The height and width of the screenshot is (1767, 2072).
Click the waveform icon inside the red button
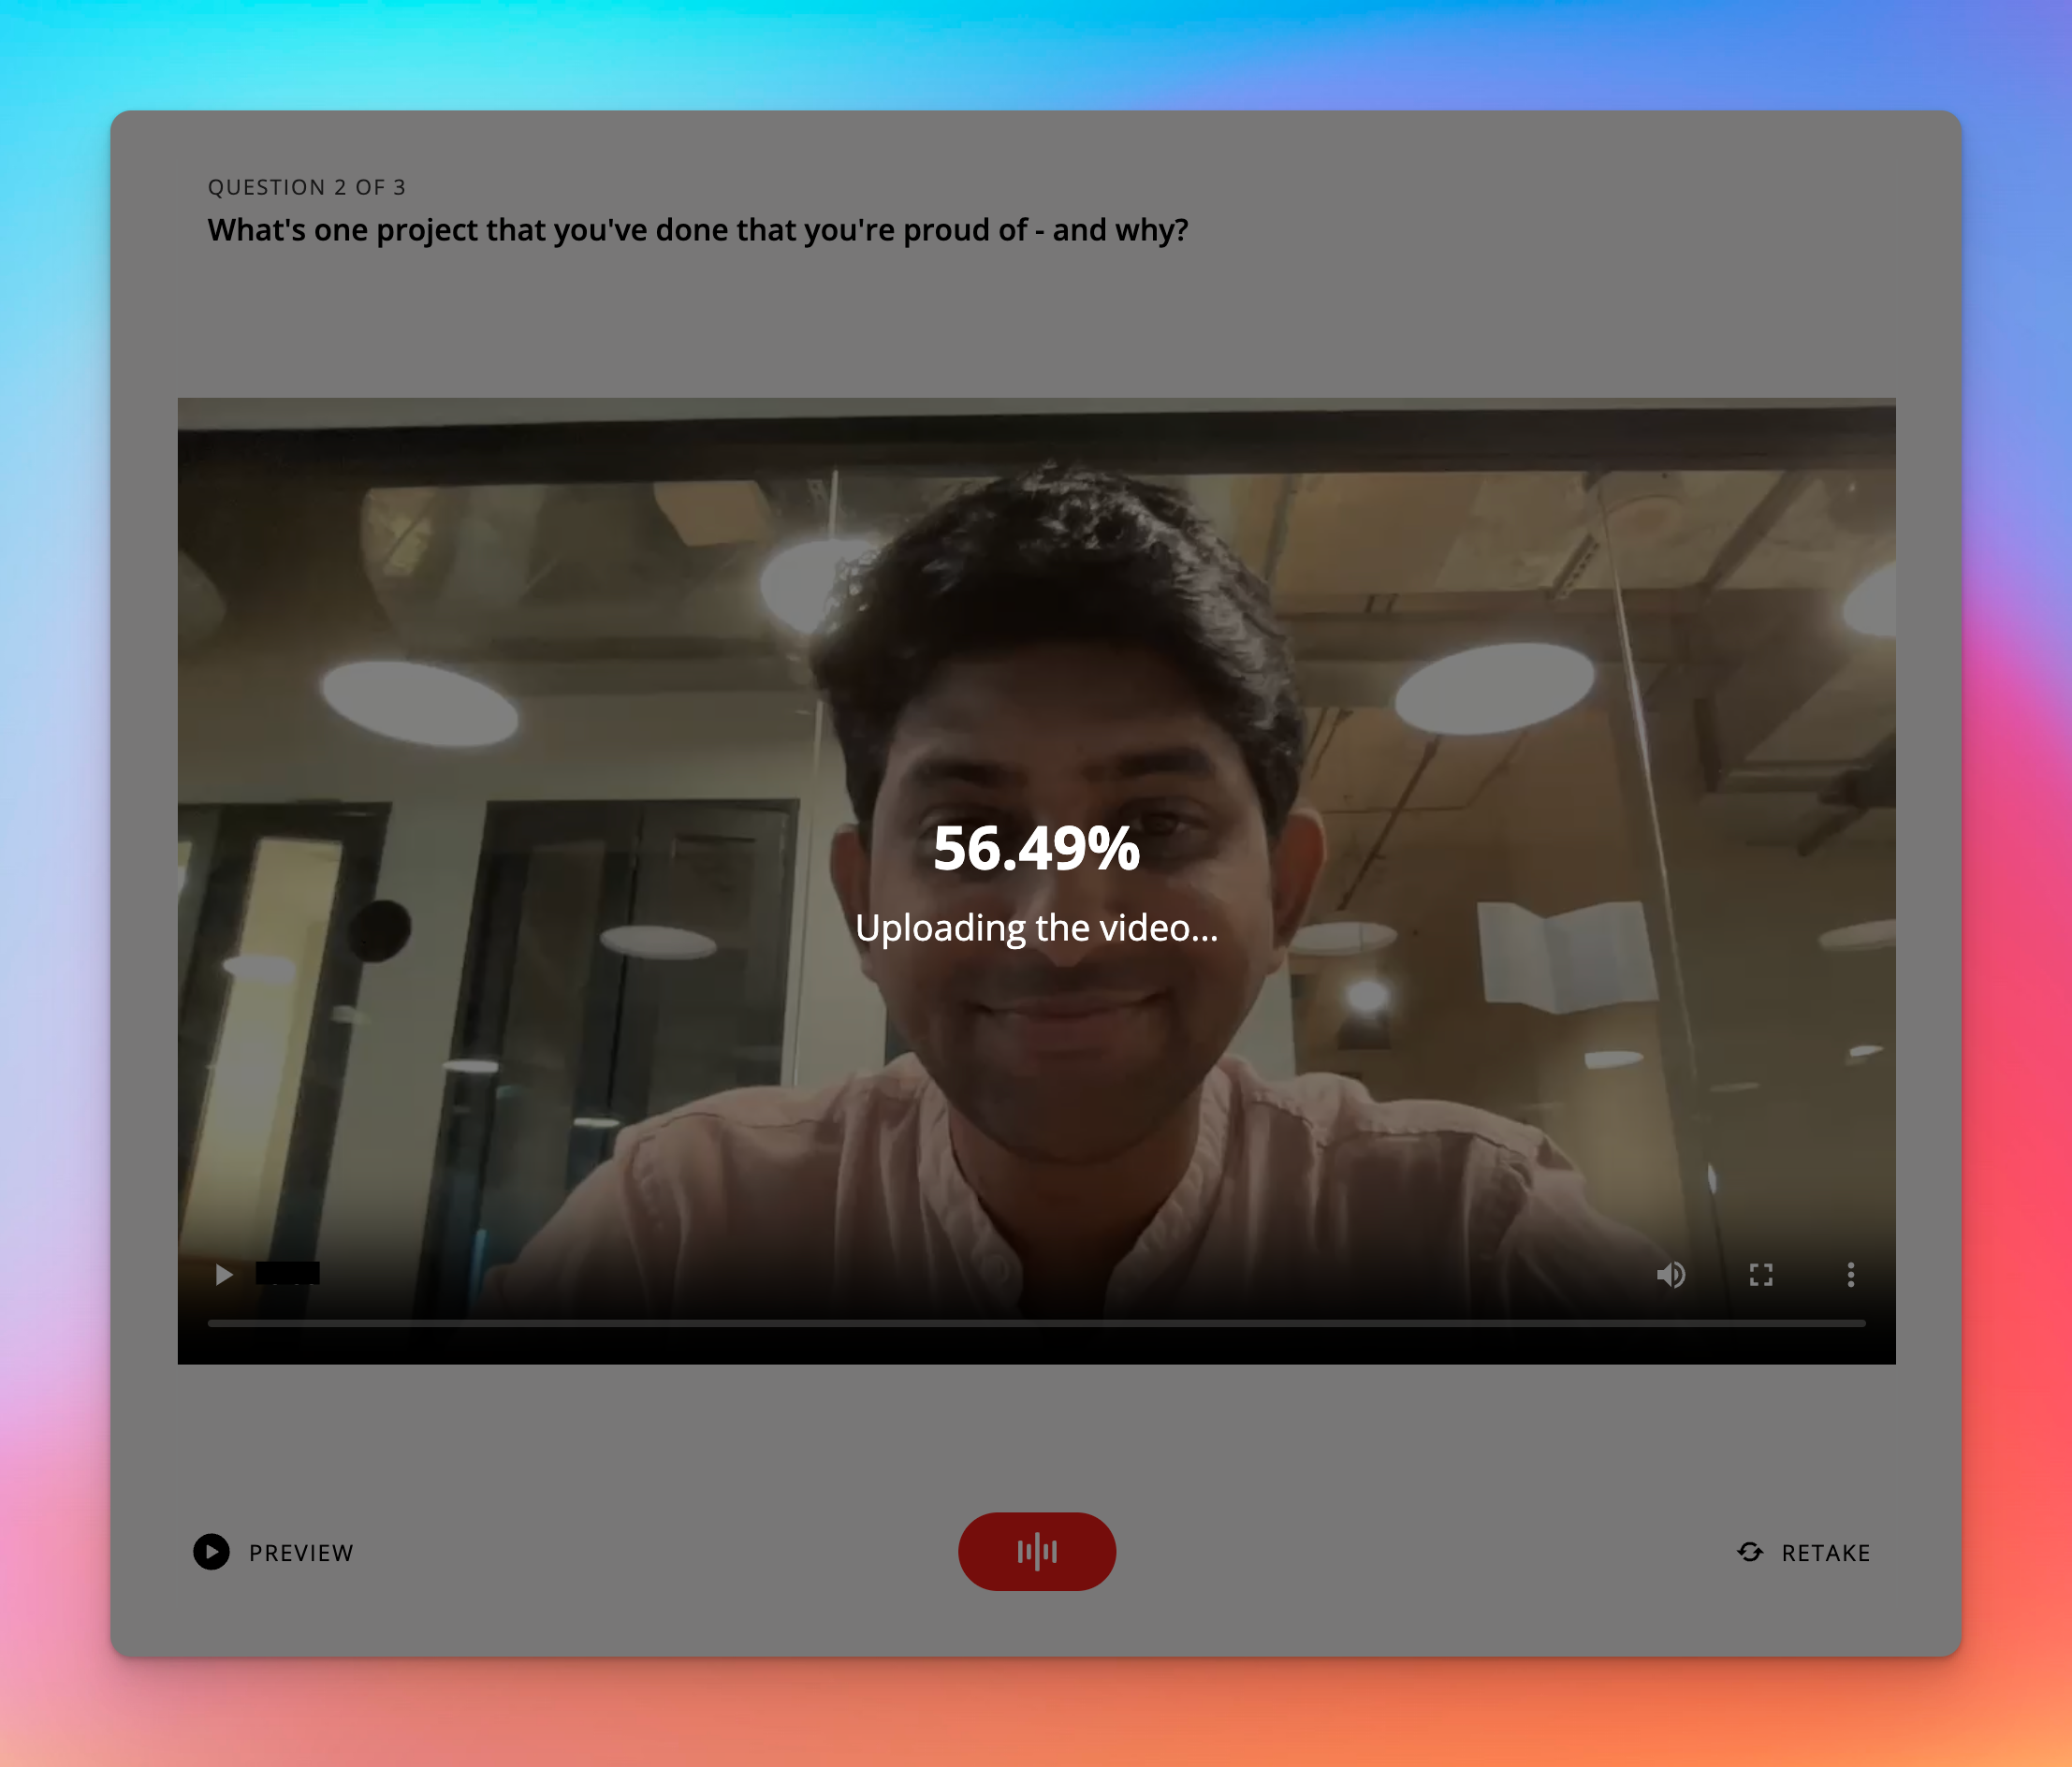point(1037,1551)
